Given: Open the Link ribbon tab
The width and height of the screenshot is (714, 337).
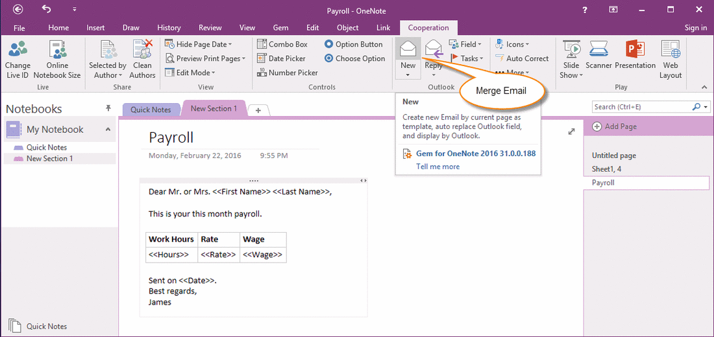Looking at the screenshot, I should 384,28.
